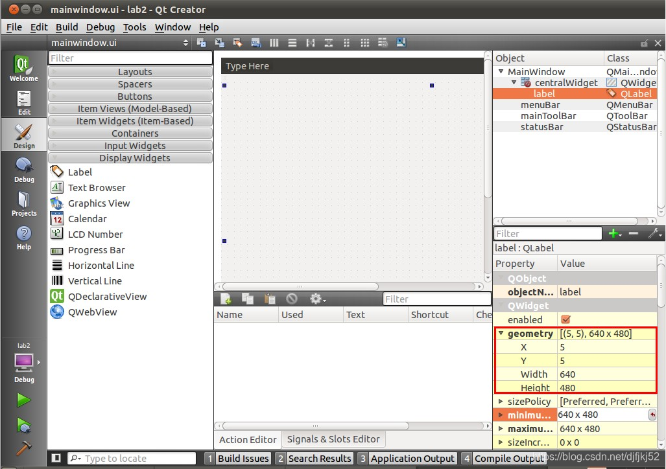Start debugging with the play-bug icon
The height and width of the screenshot is (469, 666).
[x=24, y=426]
